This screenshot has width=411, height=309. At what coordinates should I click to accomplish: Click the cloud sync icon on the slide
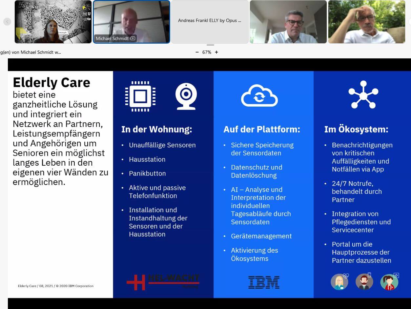[259, 95]
